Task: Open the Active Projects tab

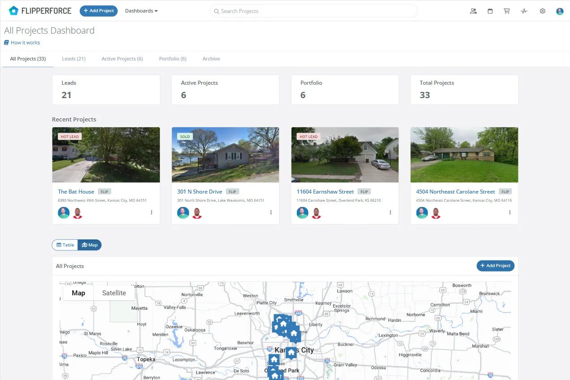Action: 122,59
